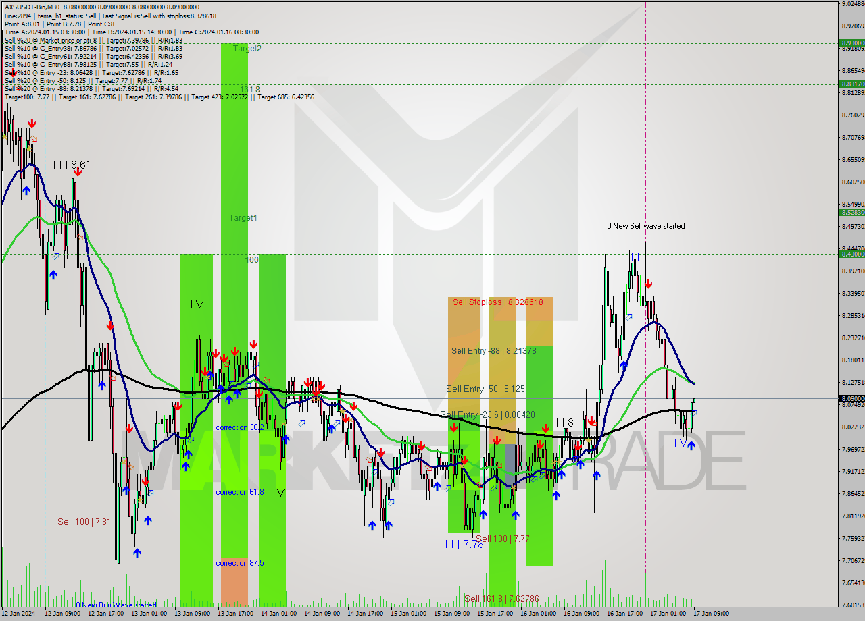Click the 'correction 87.5' label

click(x=240, y=563)
